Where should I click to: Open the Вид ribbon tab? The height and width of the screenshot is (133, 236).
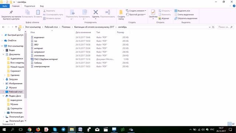(42, 6)
